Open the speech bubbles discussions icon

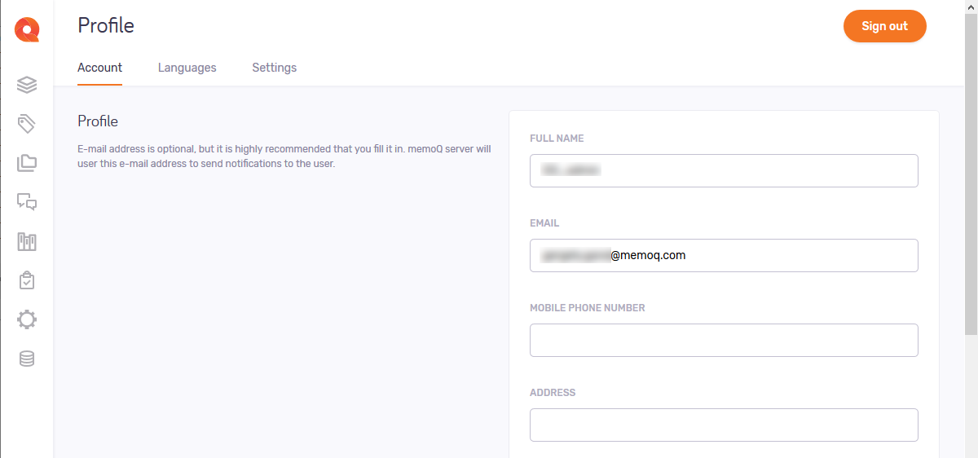[x=27, y=202]
